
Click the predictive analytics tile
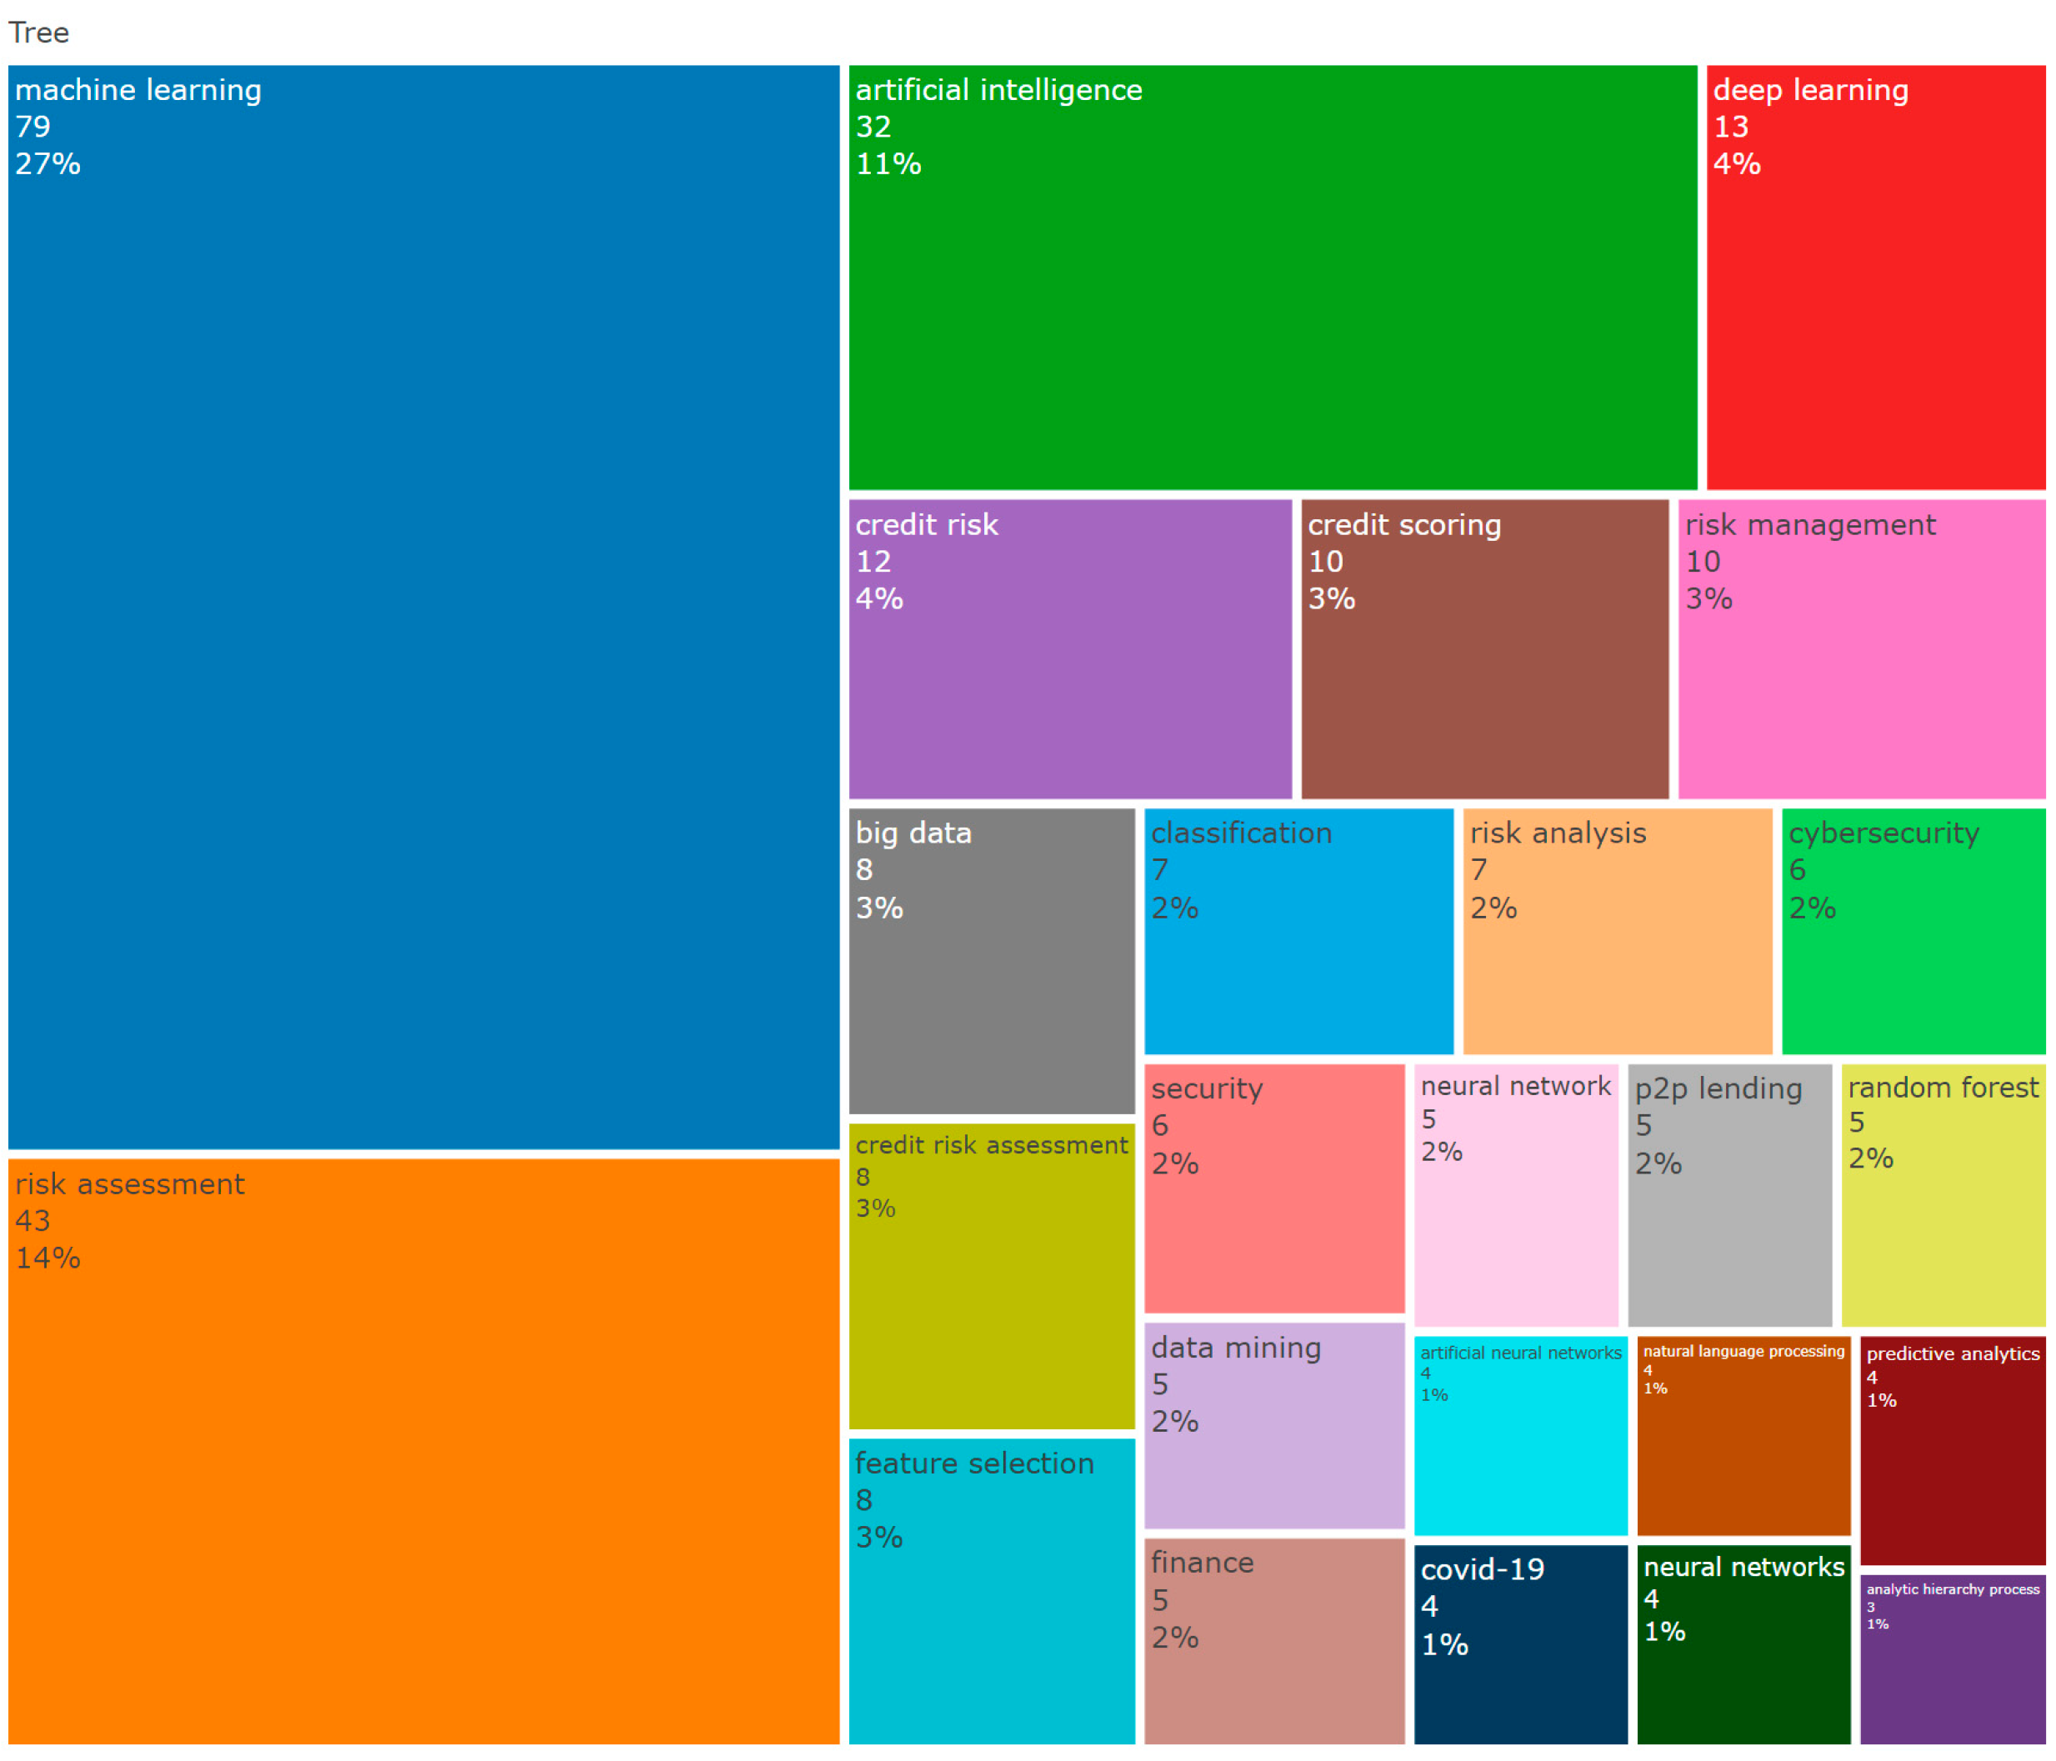1952,1449
